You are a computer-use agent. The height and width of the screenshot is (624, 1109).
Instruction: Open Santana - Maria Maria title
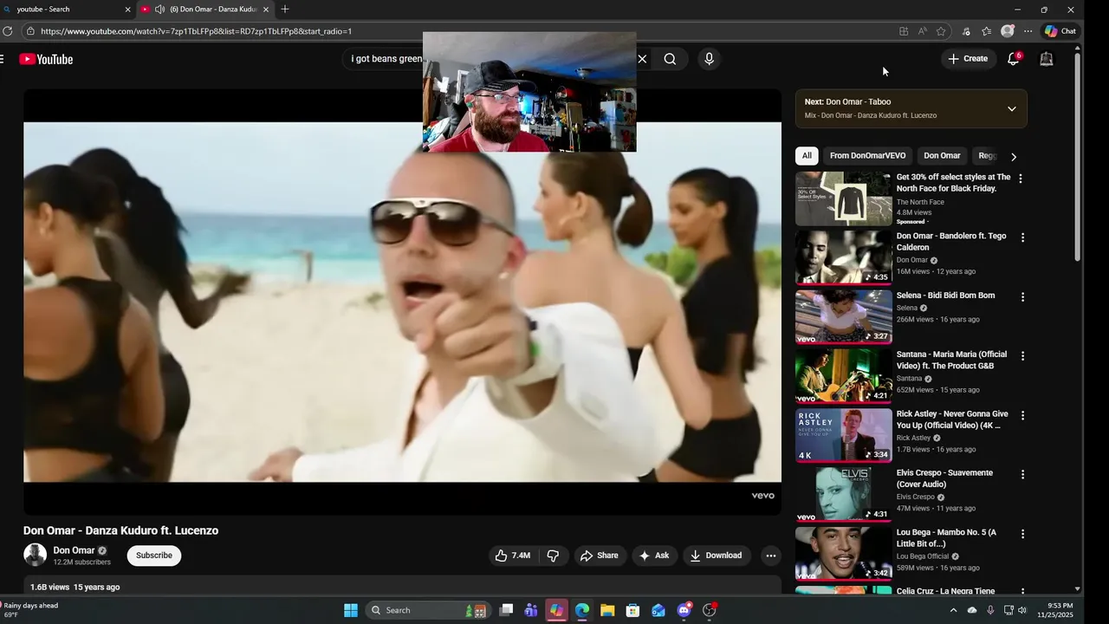tap(951, 360)
